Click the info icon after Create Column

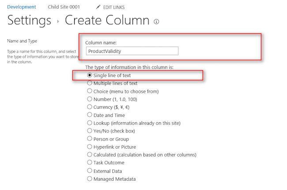[x=156, y=22]
